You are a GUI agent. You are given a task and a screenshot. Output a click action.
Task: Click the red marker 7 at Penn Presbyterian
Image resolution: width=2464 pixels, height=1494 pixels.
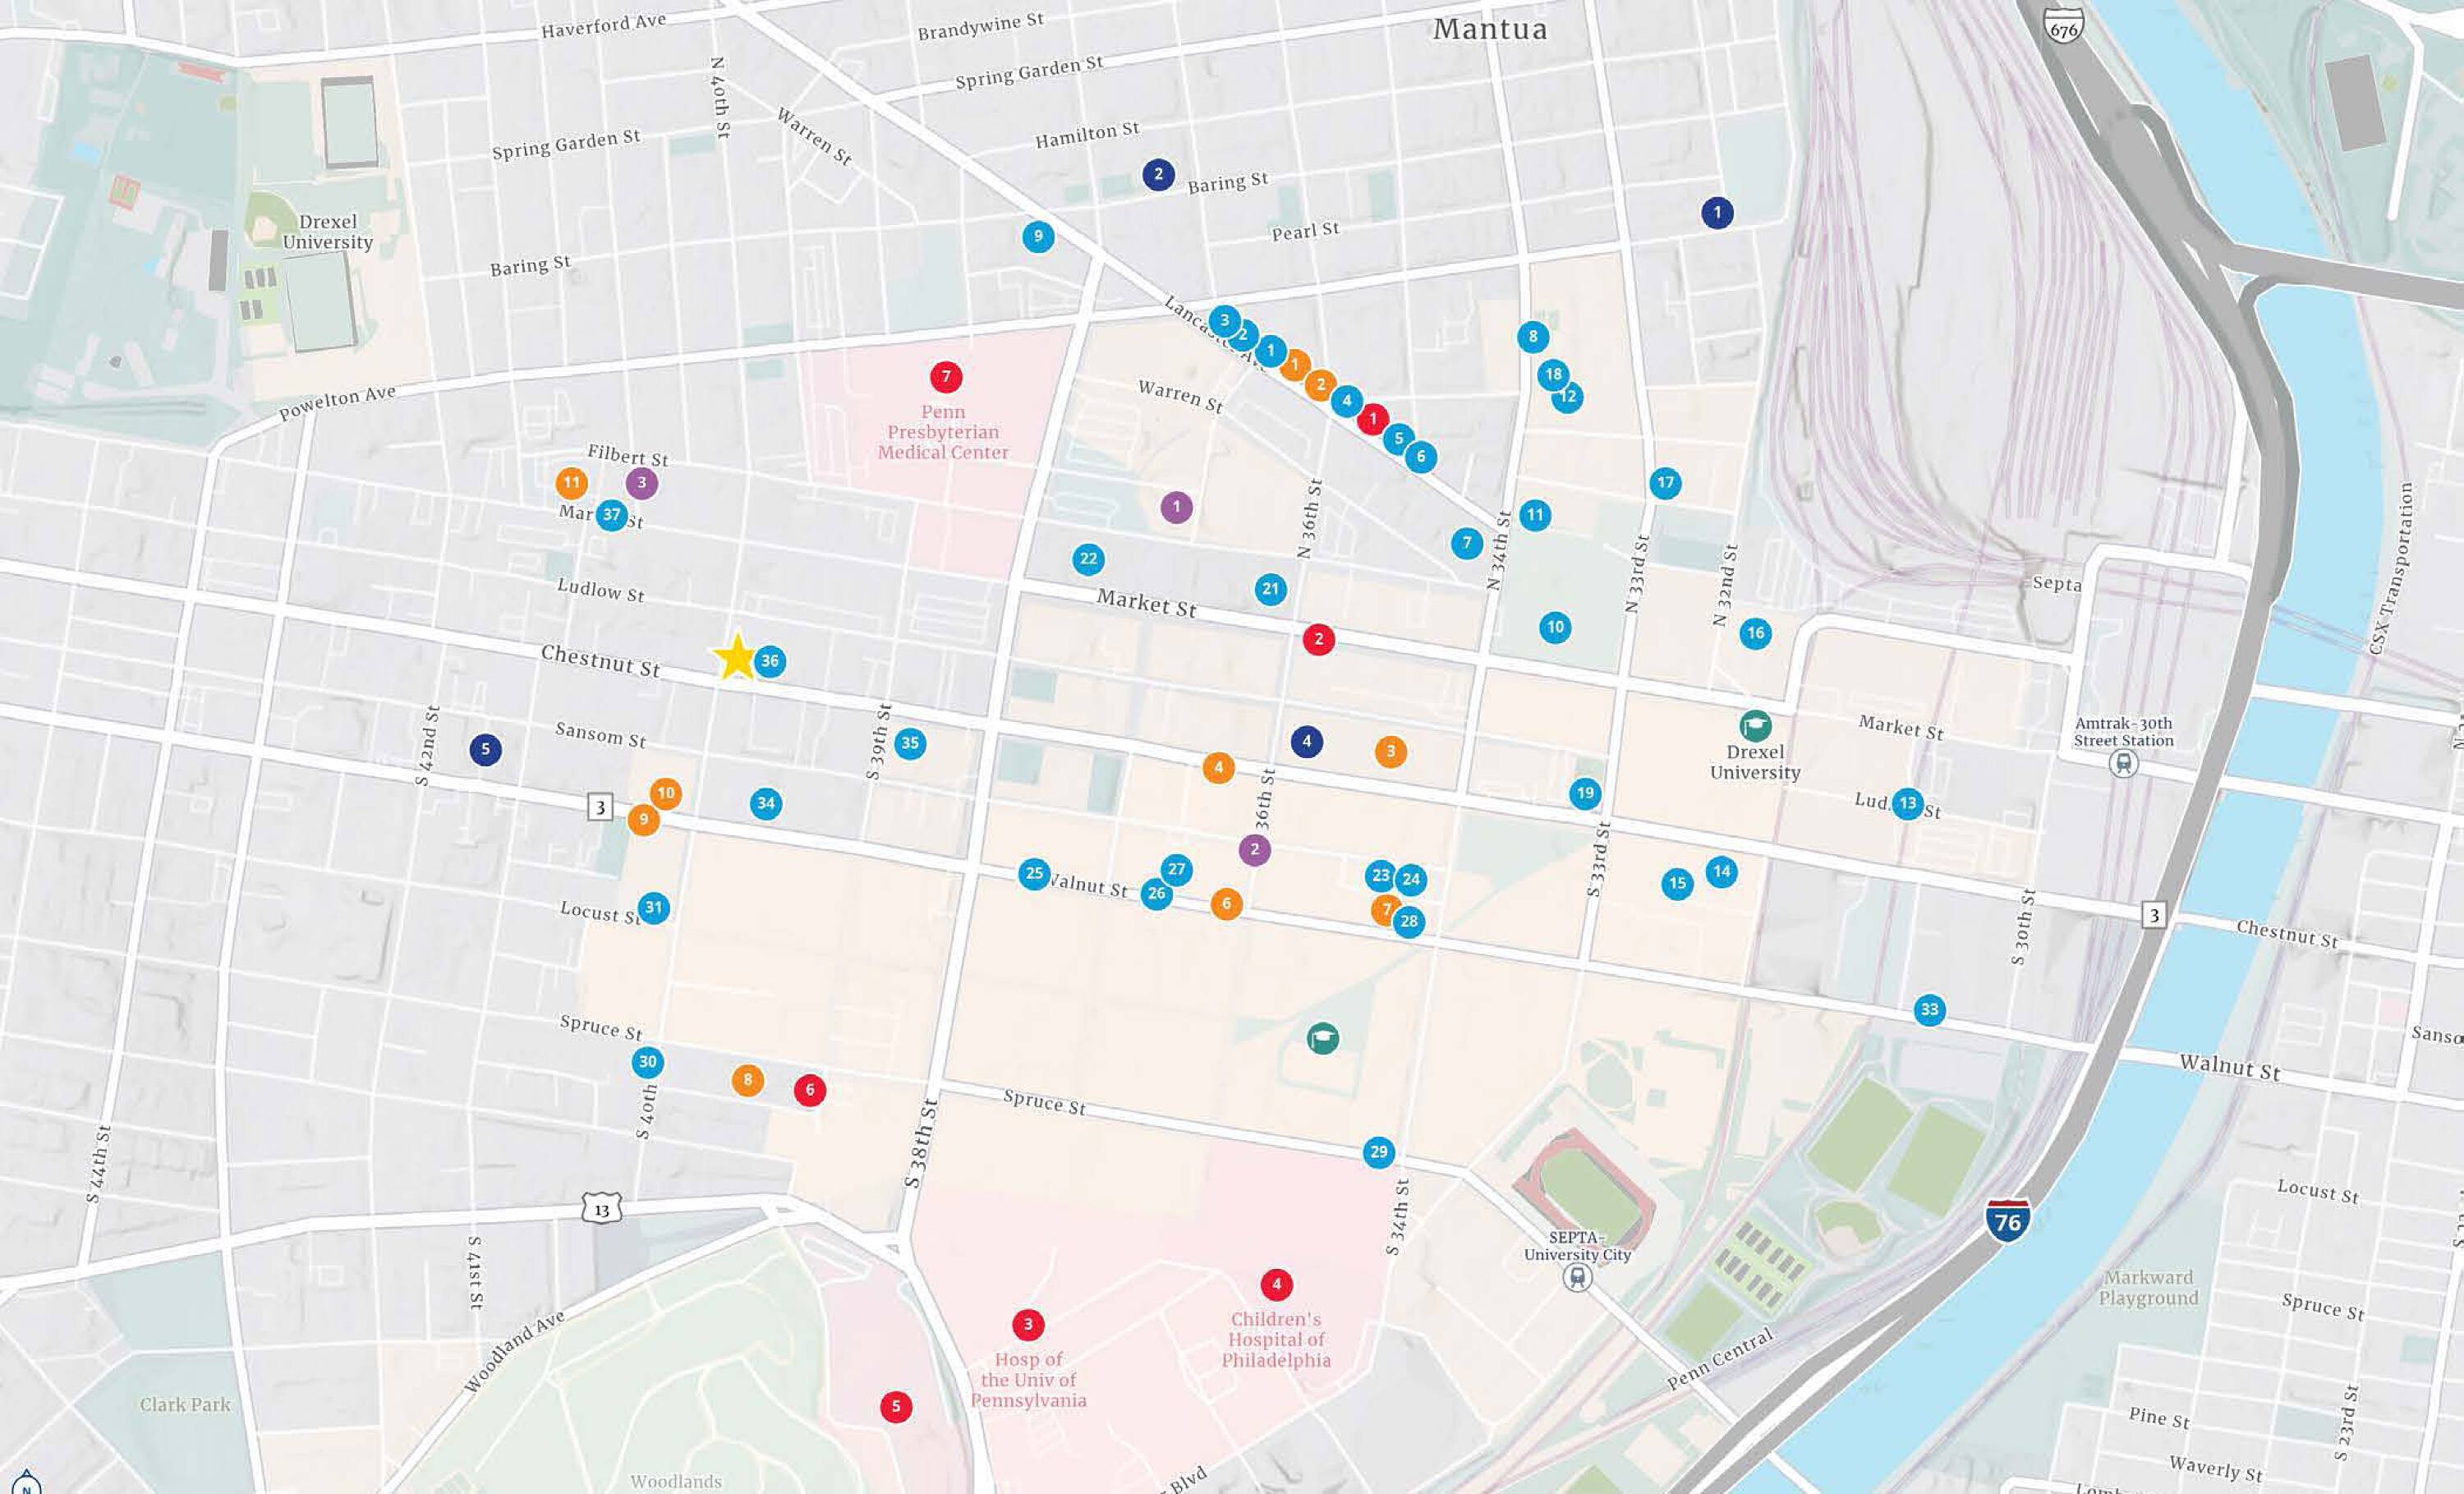click(946, 377)
